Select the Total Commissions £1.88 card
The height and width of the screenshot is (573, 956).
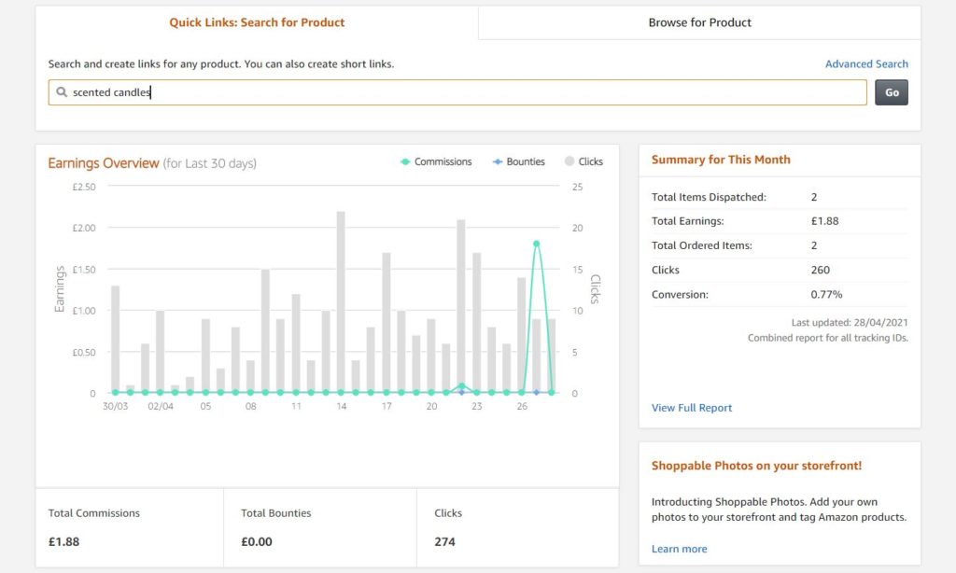click(x=130, y=527)
